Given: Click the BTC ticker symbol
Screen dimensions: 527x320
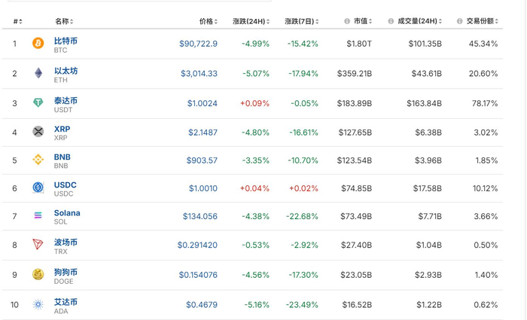Looking at the screenshot, I should coord(60,50).
